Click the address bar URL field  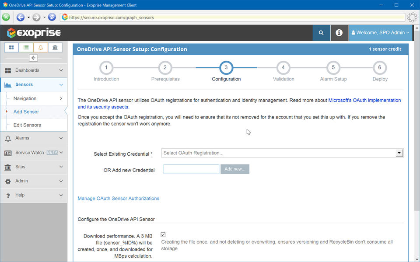[x=232, y=17]
